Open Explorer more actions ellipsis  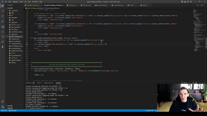click(x=21, y=5)
